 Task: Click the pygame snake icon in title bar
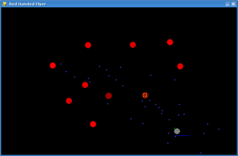[4, 4]
